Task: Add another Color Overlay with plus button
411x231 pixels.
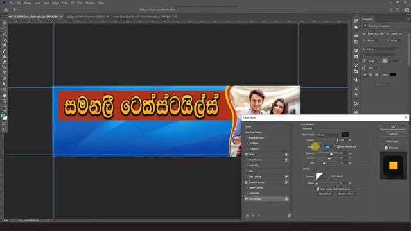Action: 287,177
